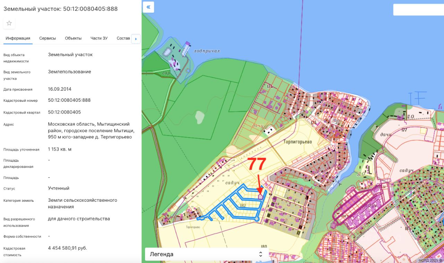Screen dimensions: 444x263
Task: Open the partially hidden Состав tab
Action: 123,38
